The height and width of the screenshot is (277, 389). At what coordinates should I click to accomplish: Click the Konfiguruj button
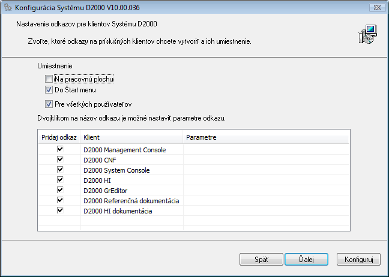pyautogui.click(x=359, y=260)
